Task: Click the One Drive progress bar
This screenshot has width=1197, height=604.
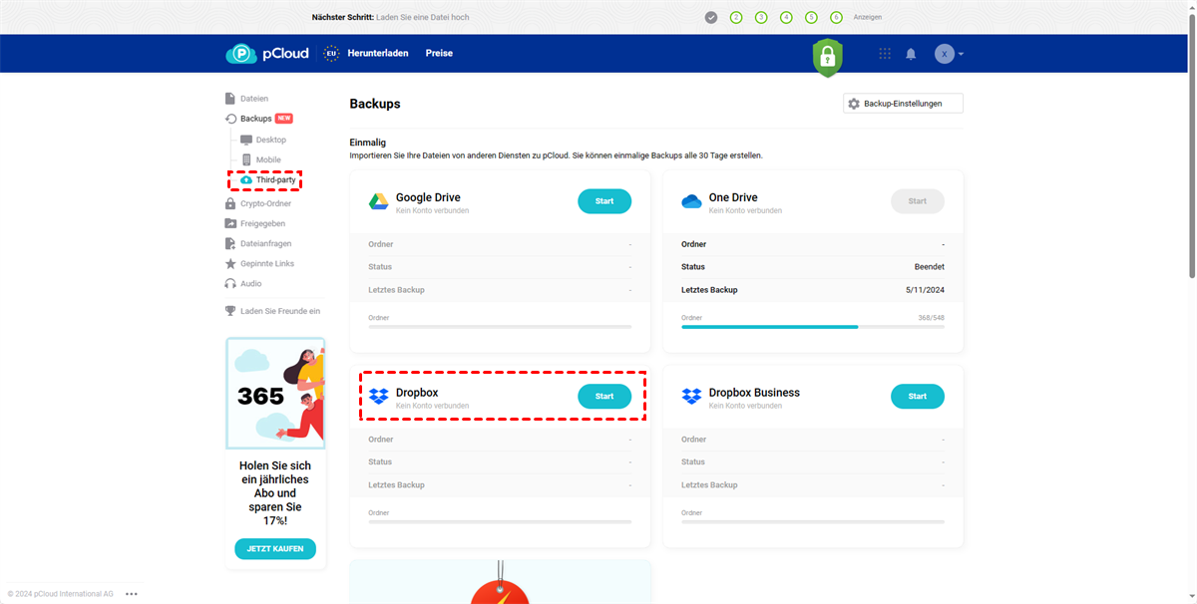Action: pos(813,327)
